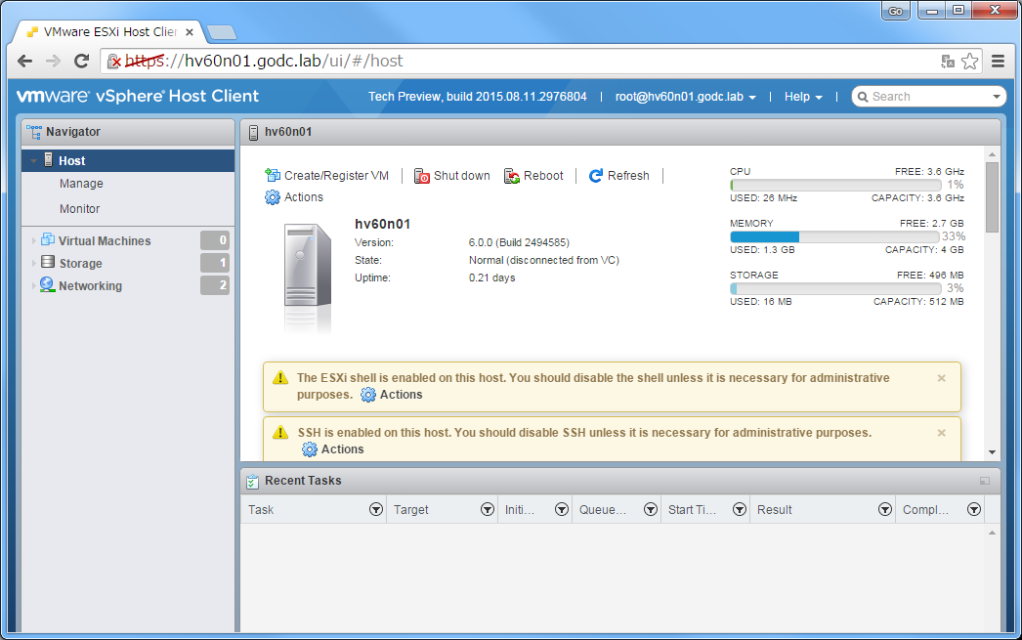
Task: Bookmark this page with star icon
Action: point(970,62)
